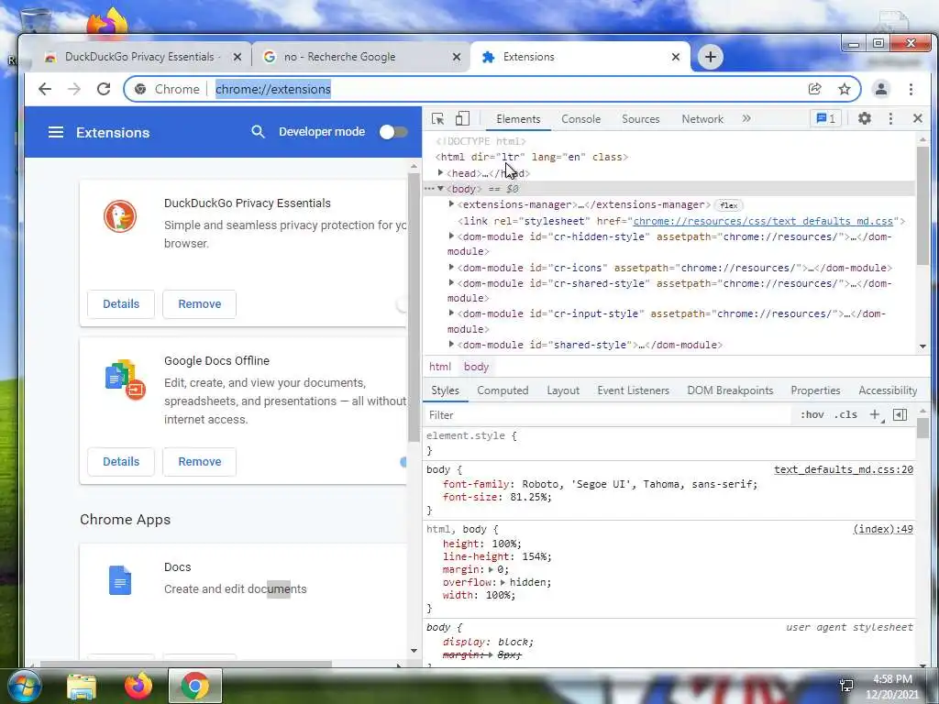Share this page icon in address bar
The image size is (939, 704).
click(814, 89)
